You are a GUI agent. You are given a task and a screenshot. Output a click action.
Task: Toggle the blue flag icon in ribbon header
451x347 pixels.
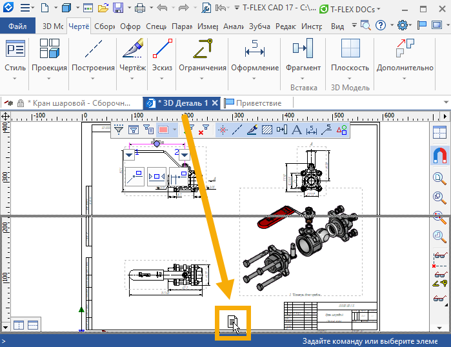tap(422, 25)
